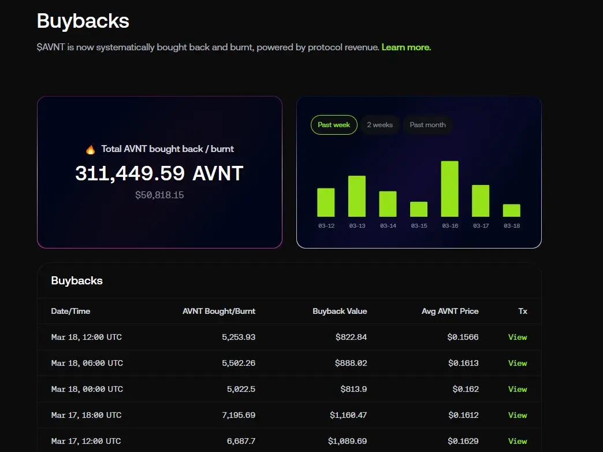Click the AVNT Bought/Burnt column header
Image resolution: width=603 pixels, height=452 pixels.
[219, 311]
